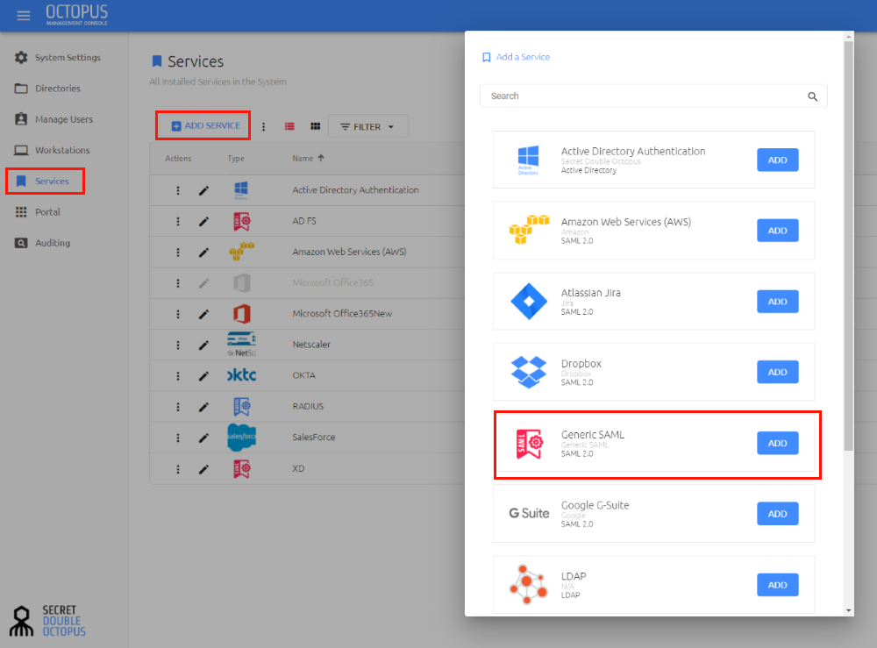Add the Dropbox service
The image size is (877, 648).
pyautogui.click(x=777, y=372)
